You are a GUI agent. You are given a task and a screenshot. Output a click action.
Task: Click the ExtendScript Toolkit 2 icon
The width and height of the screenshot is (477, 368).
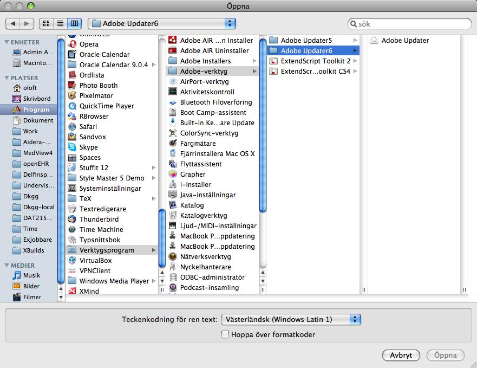click(x=273, y=61)
